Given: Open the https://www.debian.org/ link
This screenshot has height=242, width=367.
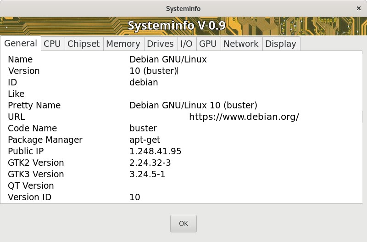Looking at the screenshot, I should coord(244,117).
